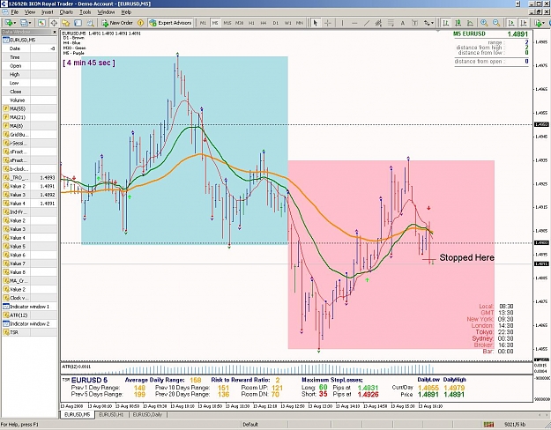Draw a horizontal line tool
551x430 pixels.
[x=354, y=23]
